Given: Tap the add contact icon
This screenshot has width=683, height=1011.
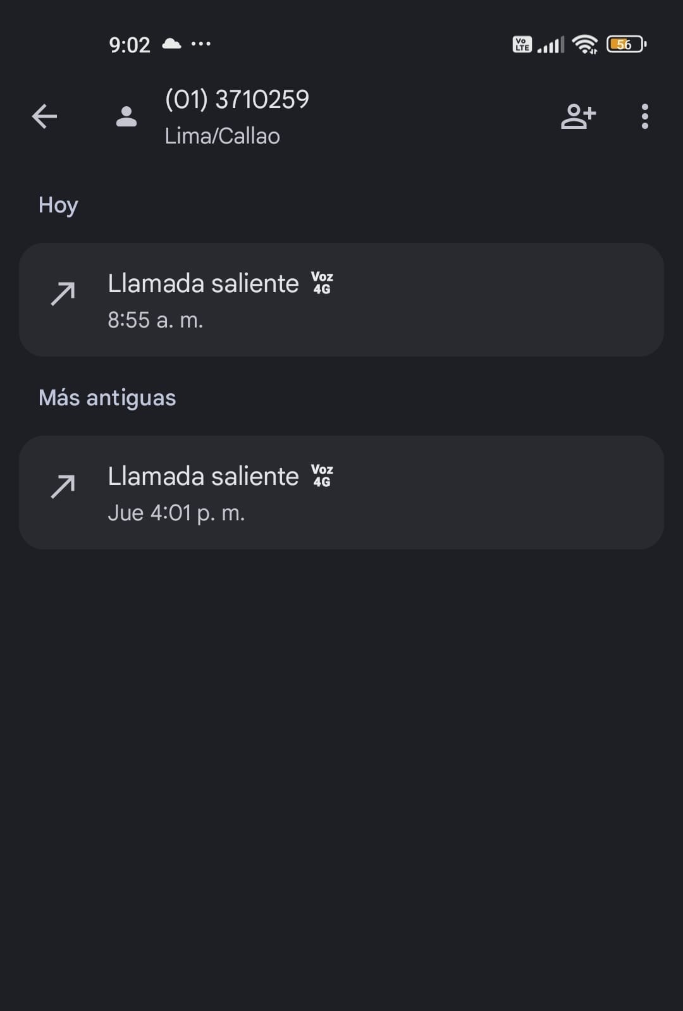Looking at the screenshot, I should point(578,116).
